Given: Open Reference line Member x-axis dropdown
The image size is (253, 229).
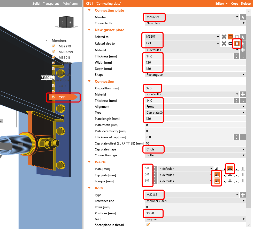Looking at the screenshot, I should 243,201.
